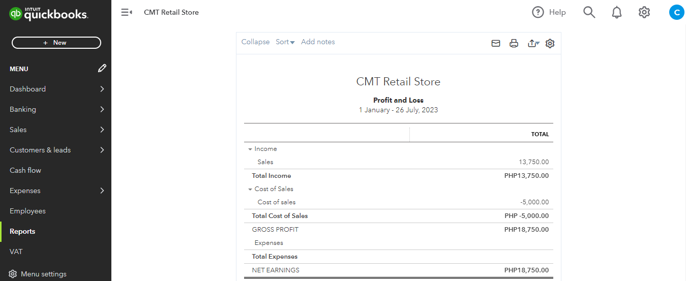Screen dimensions: 686x281
Task: Click Help text in top bar
Action: pos(557,12)
